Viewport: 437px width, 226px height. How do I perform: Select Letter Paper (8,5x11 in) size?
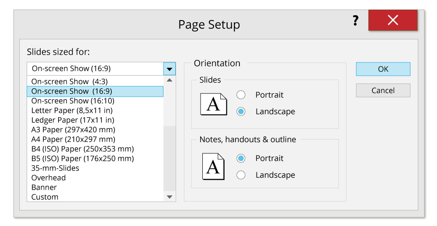73,111
